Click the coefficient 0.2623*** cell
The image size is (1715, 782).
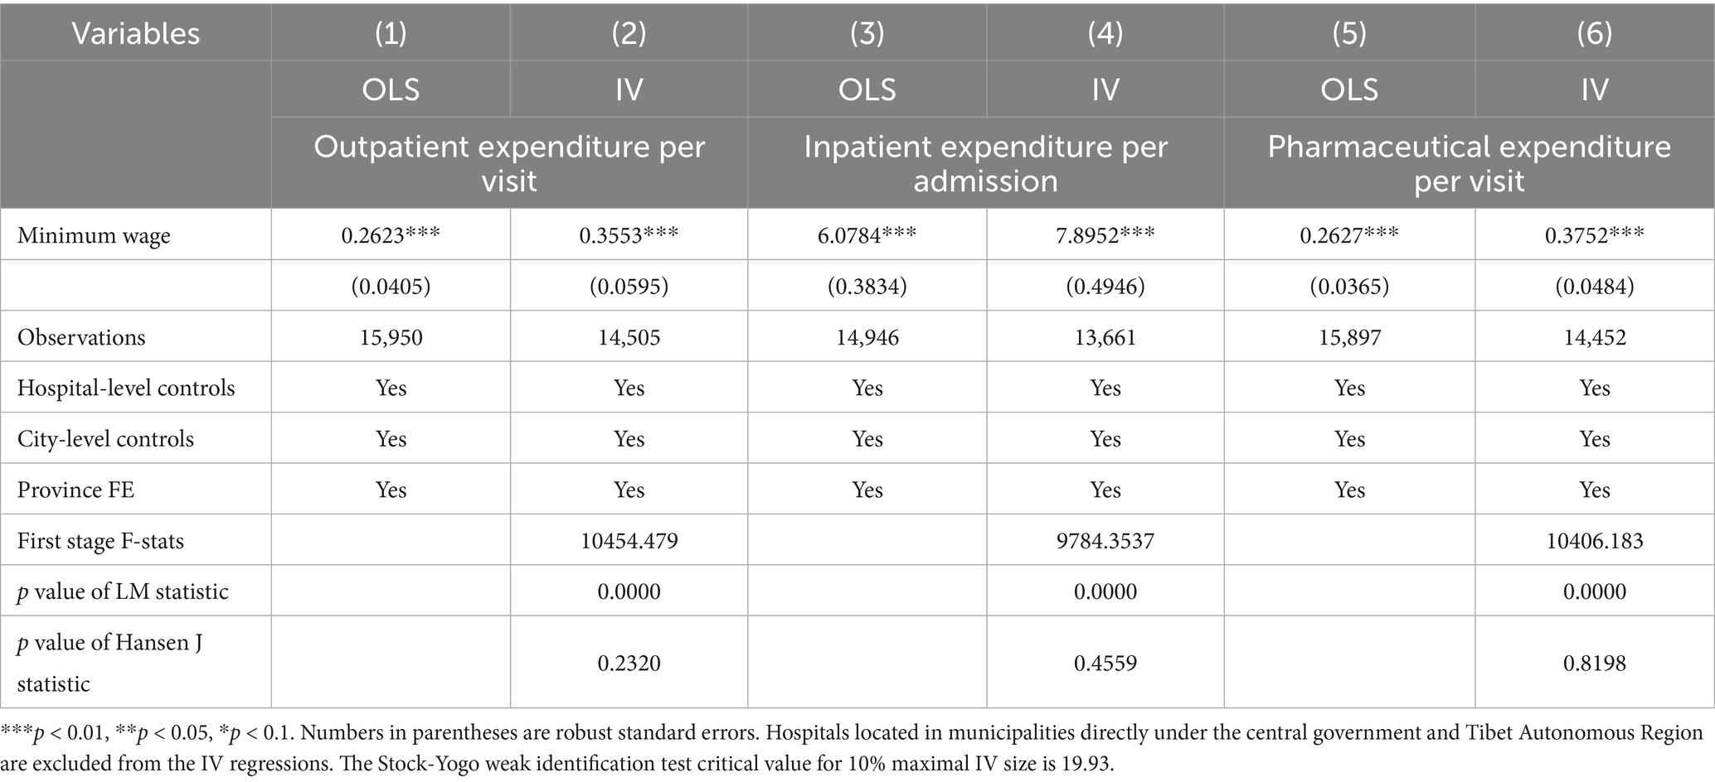click(x=391, y=235)
